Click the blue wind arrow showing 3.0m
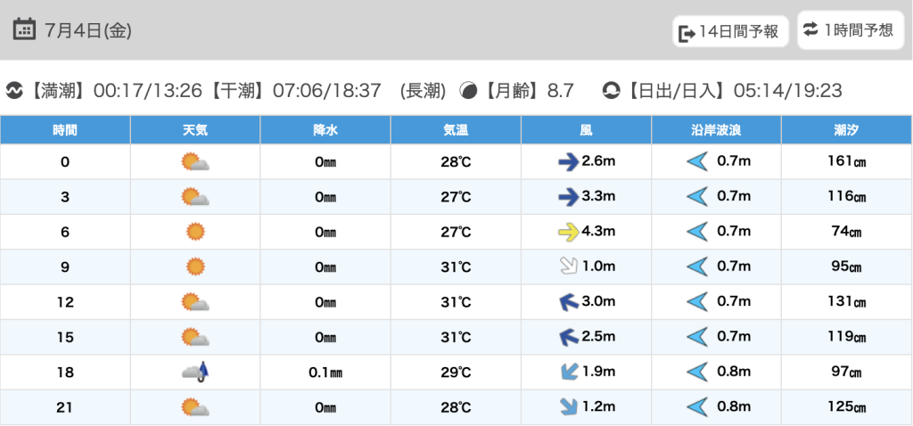Viewport: 913px width, 426px height. 567,302
